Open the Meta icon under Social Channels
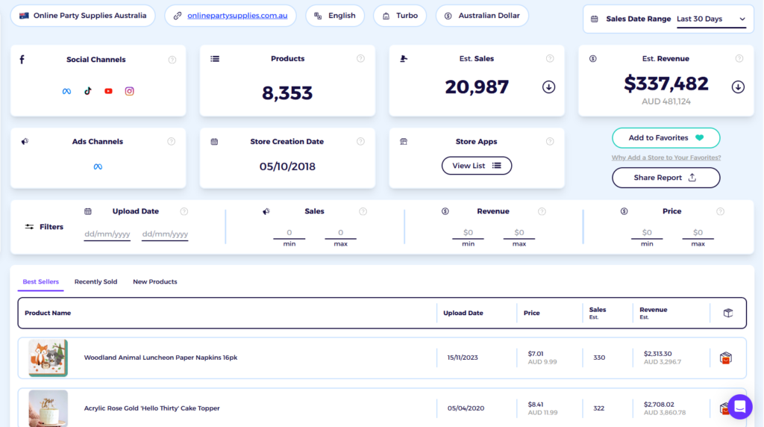Viewport: 764px width, 427px height. coord(66,91)
